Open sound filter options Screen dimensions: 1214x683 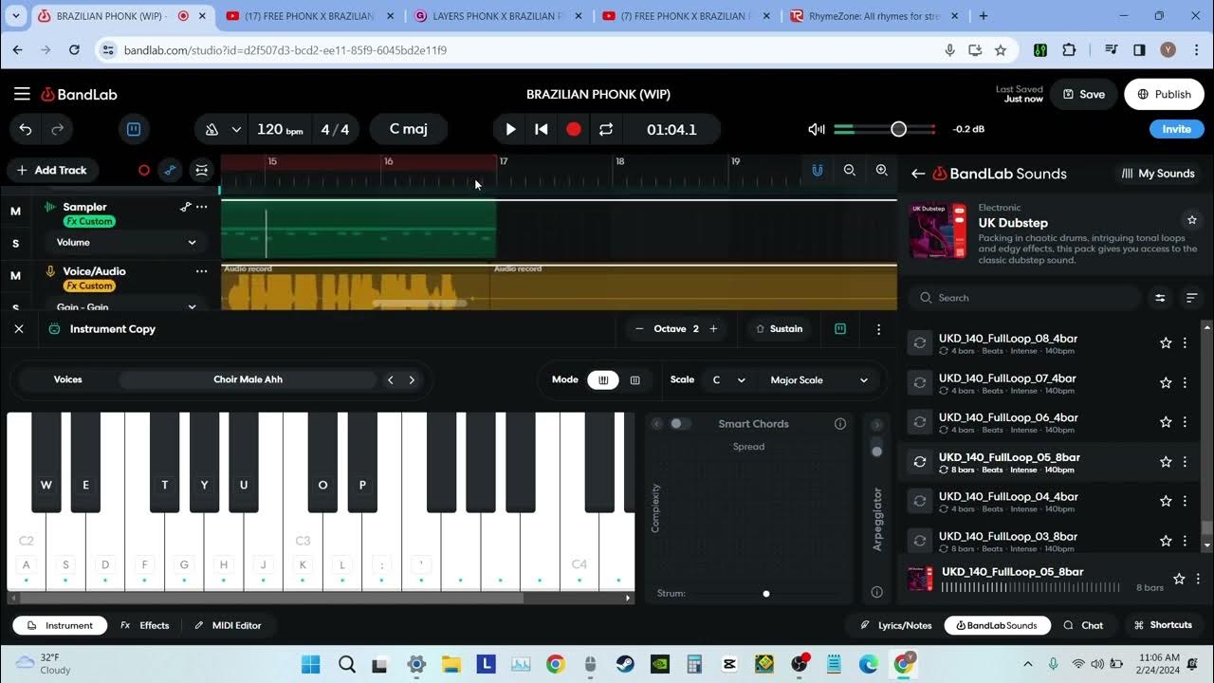1160,298
